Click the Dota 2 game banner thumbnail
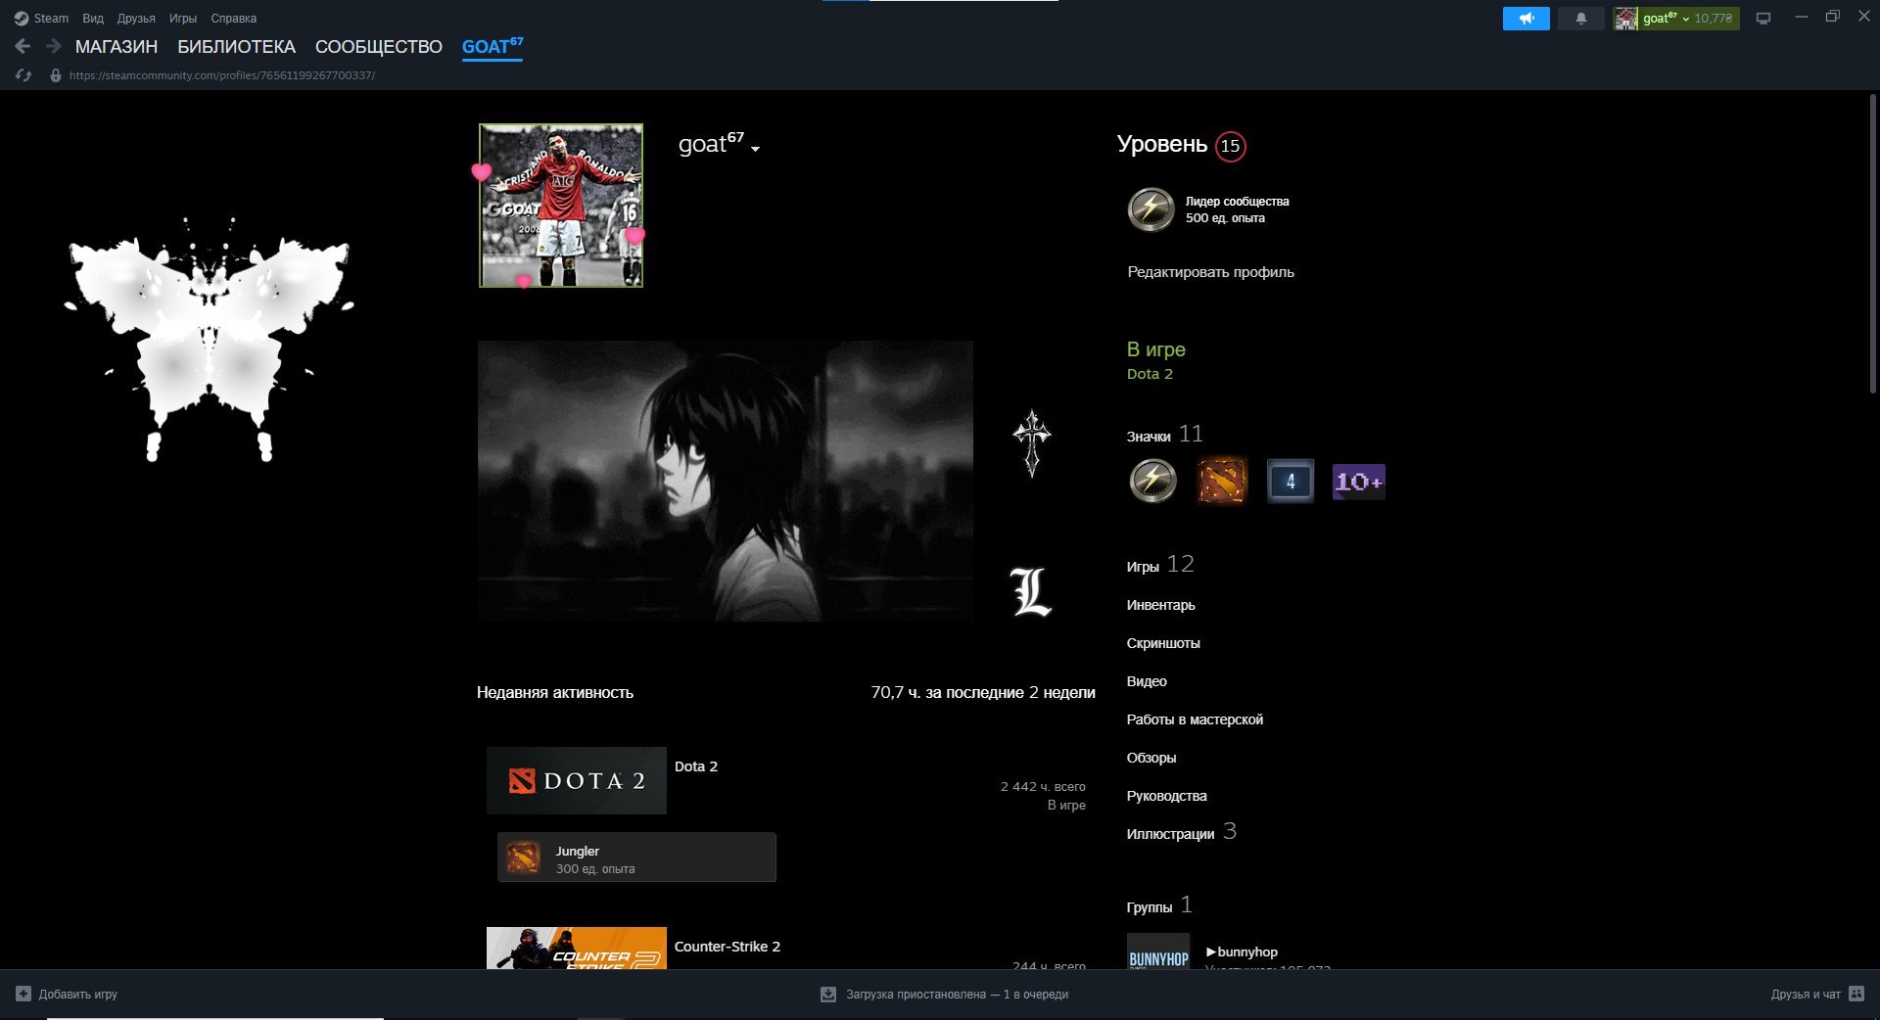Viewport: 1880px width, 1020px height. click(x=577, y=780)
